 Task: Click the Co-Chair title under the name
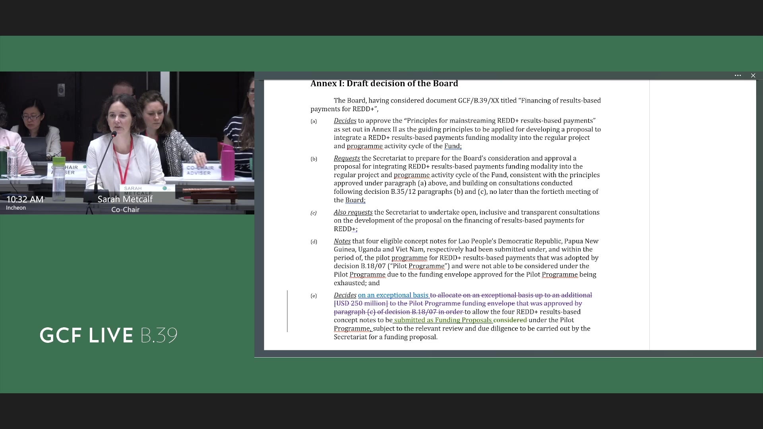coord(125,210)
